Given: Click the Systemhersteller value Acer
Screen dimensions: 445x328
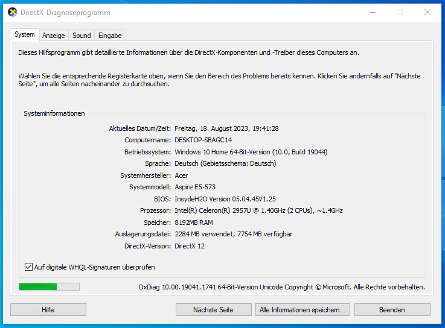Looking at the screenshot, I should click(181, 175).
